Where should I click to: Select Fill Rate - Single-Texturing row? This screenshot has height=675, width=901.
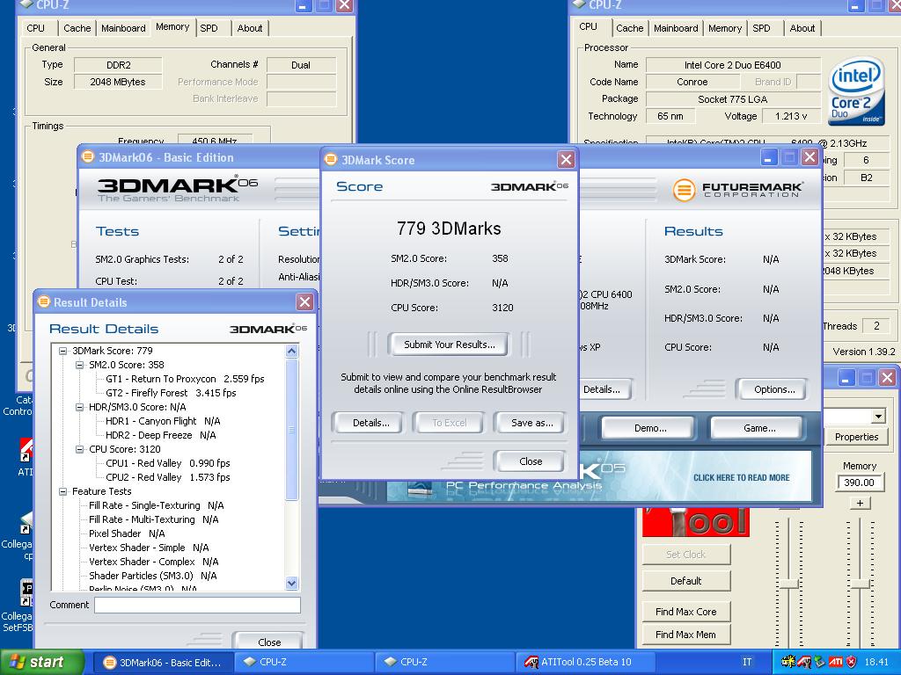click(x=157, y=505)
